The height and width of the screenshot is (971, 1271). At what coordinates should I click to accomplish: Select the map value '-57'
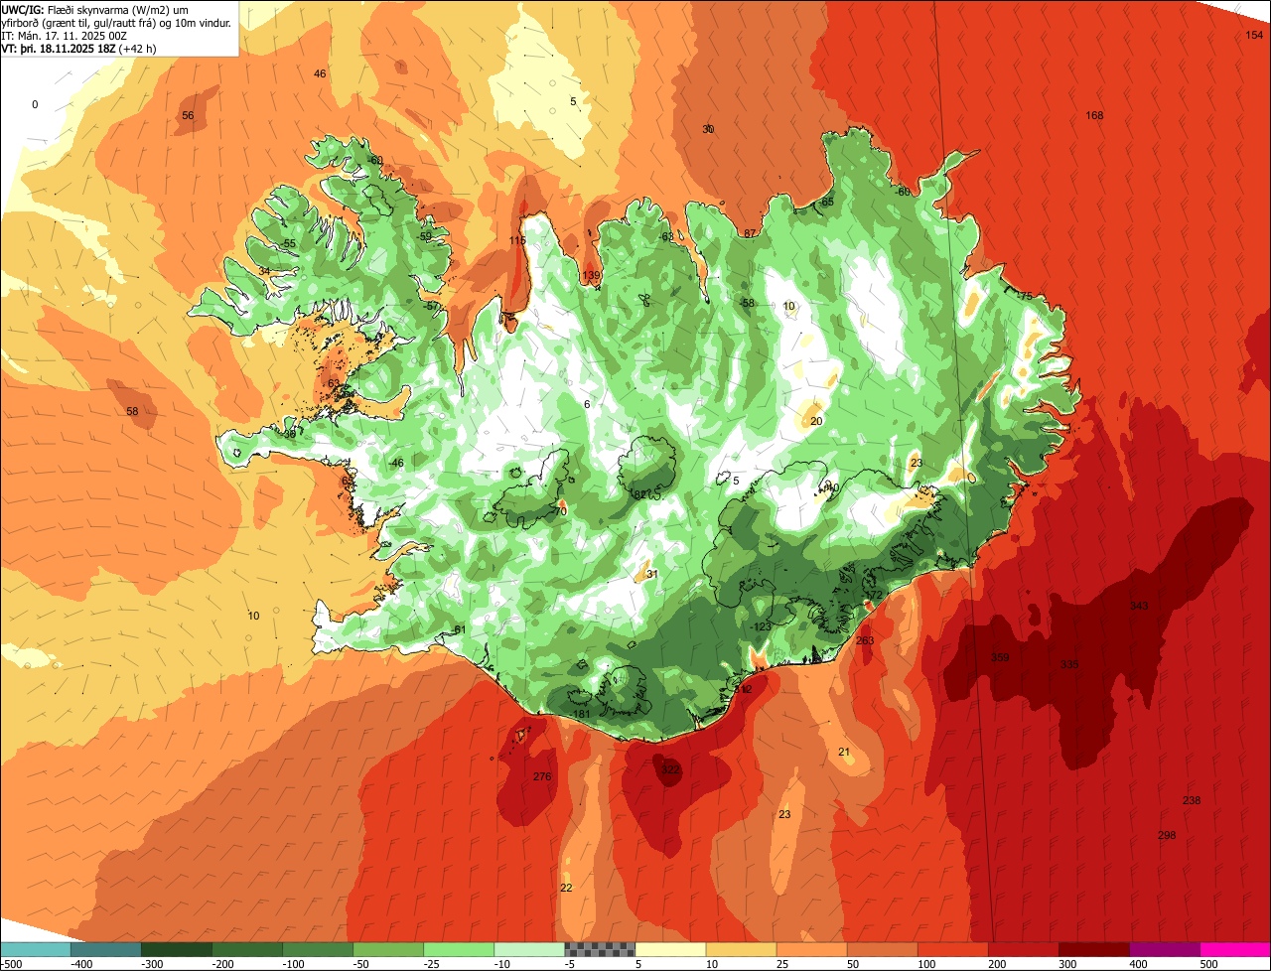click(x=429, y=306)
